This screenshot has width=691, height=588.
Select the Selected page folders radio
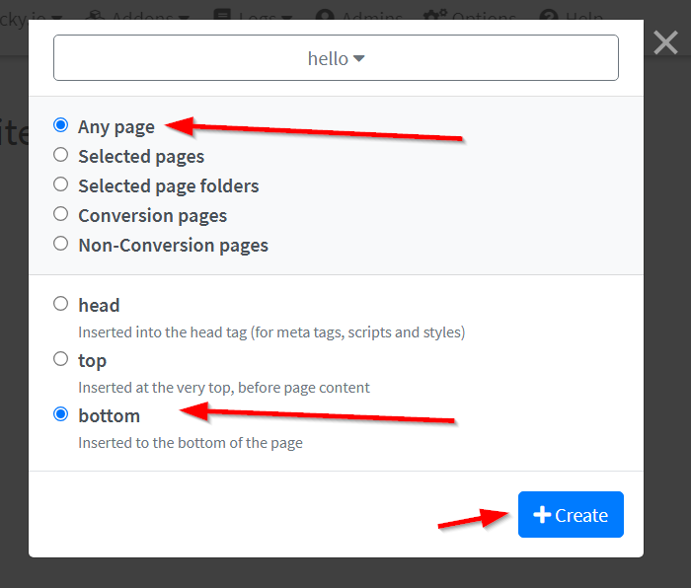tap(61, 184)
